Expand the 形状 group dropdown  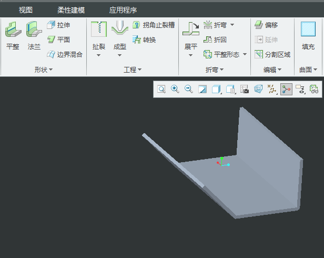coord(44,70)
